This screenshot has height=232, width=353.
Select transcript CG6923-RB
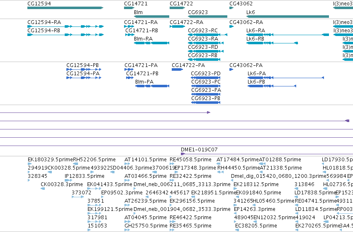[204, 60]
